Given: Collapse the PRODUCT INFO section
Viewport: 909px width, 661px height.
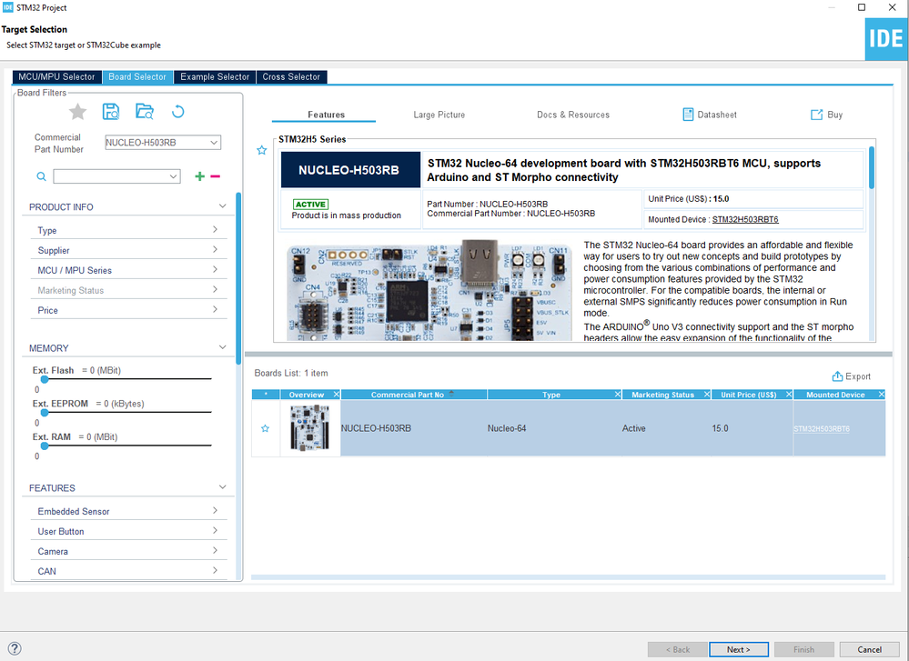Looking at the screenshot, I should 222,206.
